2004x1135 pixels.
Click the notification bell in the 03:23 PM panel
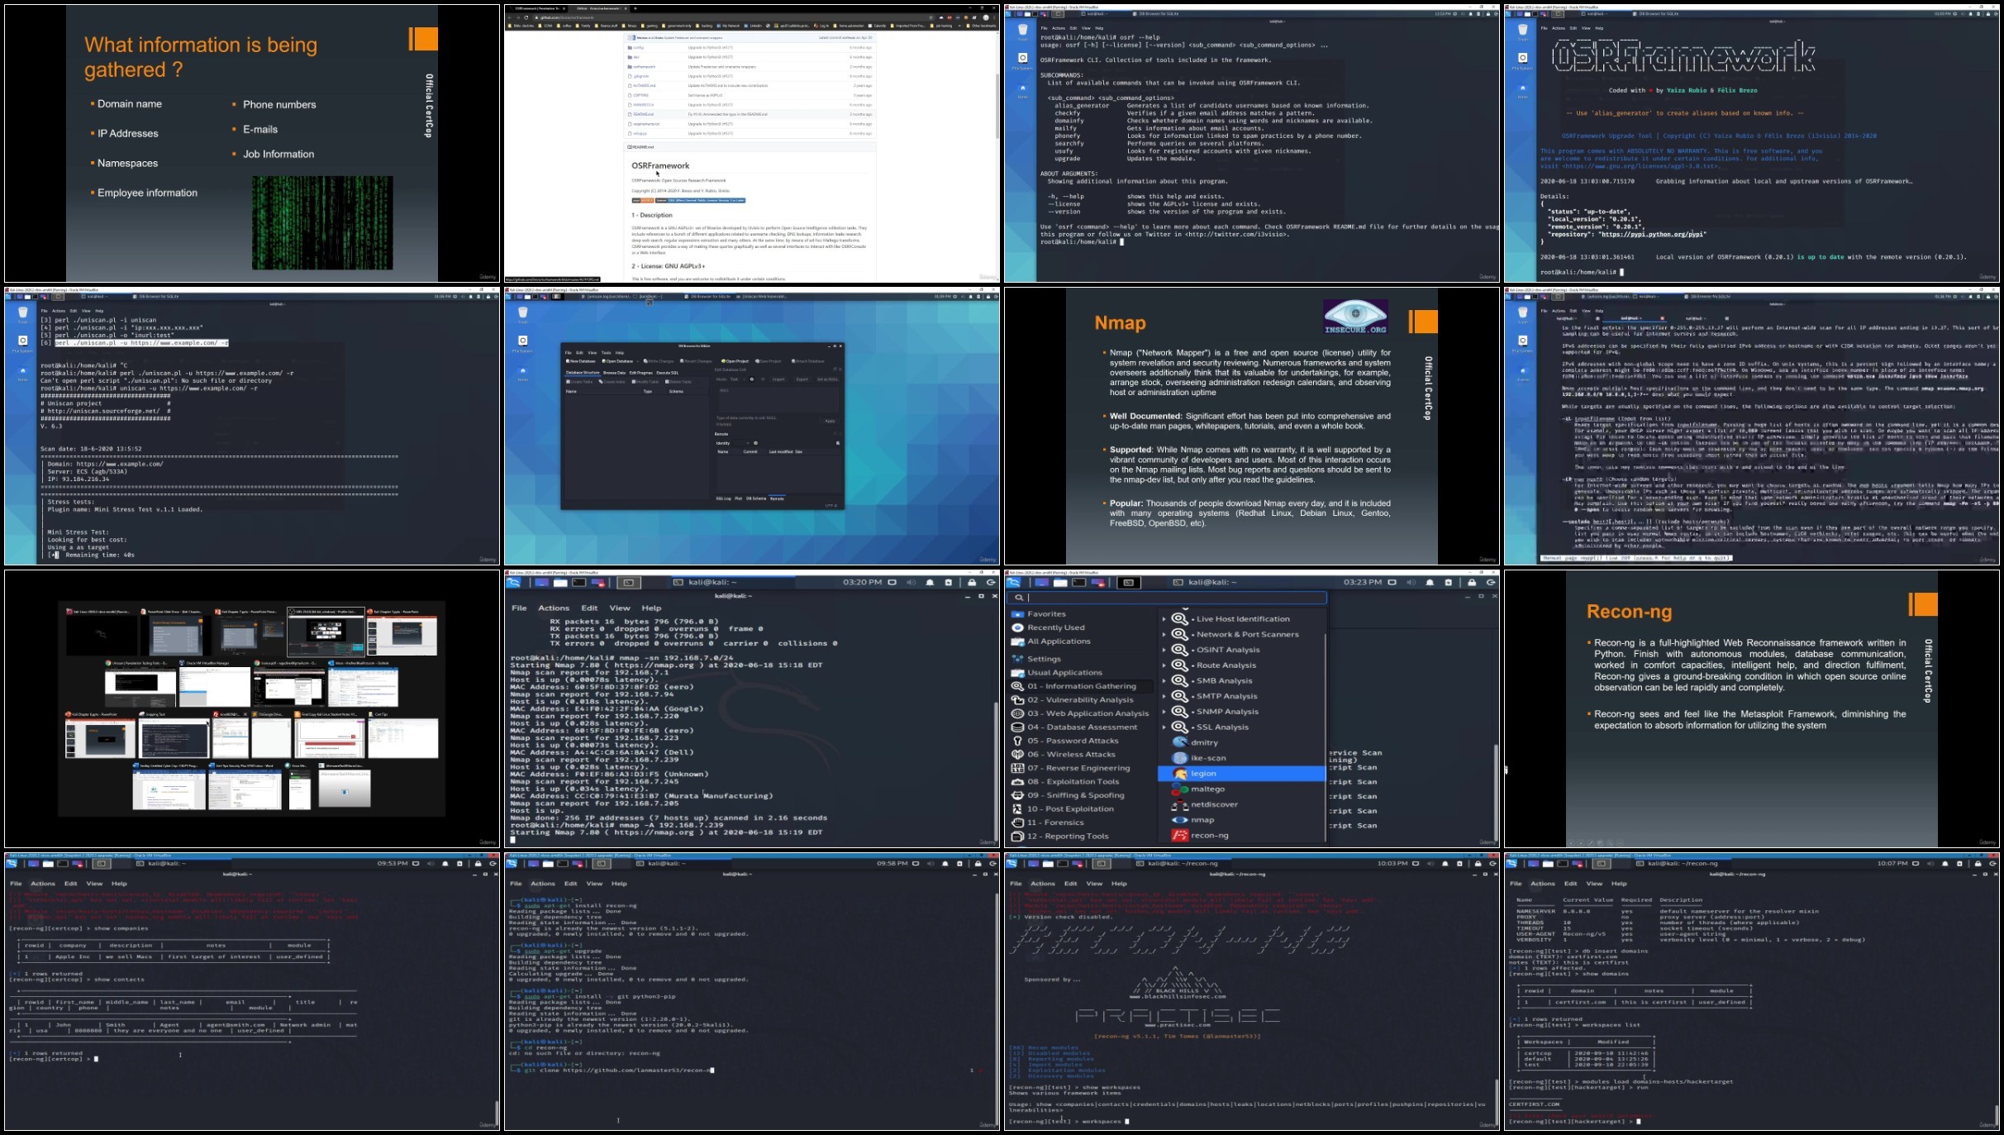[x=1430, y=583]
